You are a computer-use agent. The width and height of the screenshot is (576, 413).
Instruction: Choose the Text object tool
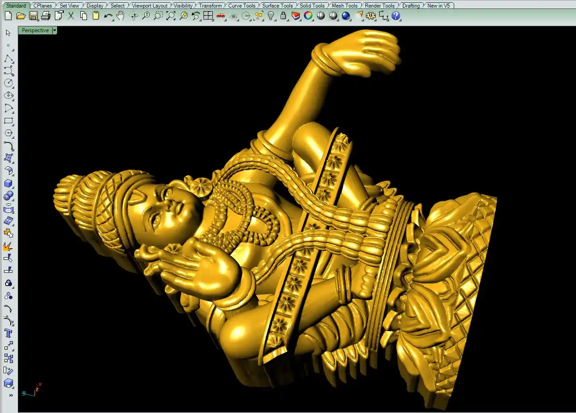tap(8, 333)
